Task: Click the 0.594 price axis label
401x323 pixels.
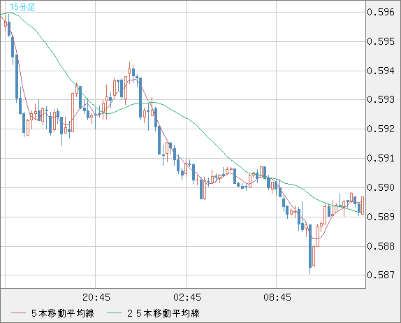Action: coord(381,71)
